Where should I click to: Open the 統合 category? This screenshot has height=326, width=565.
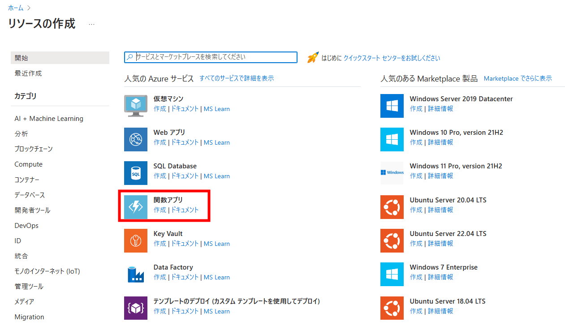pyautogui.click(x=21, y=256)
